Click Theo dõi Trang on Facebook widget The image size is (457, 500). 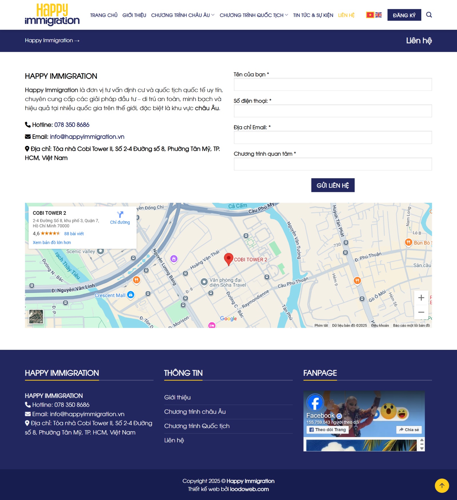pyautogui.click(x=327, y=430)
